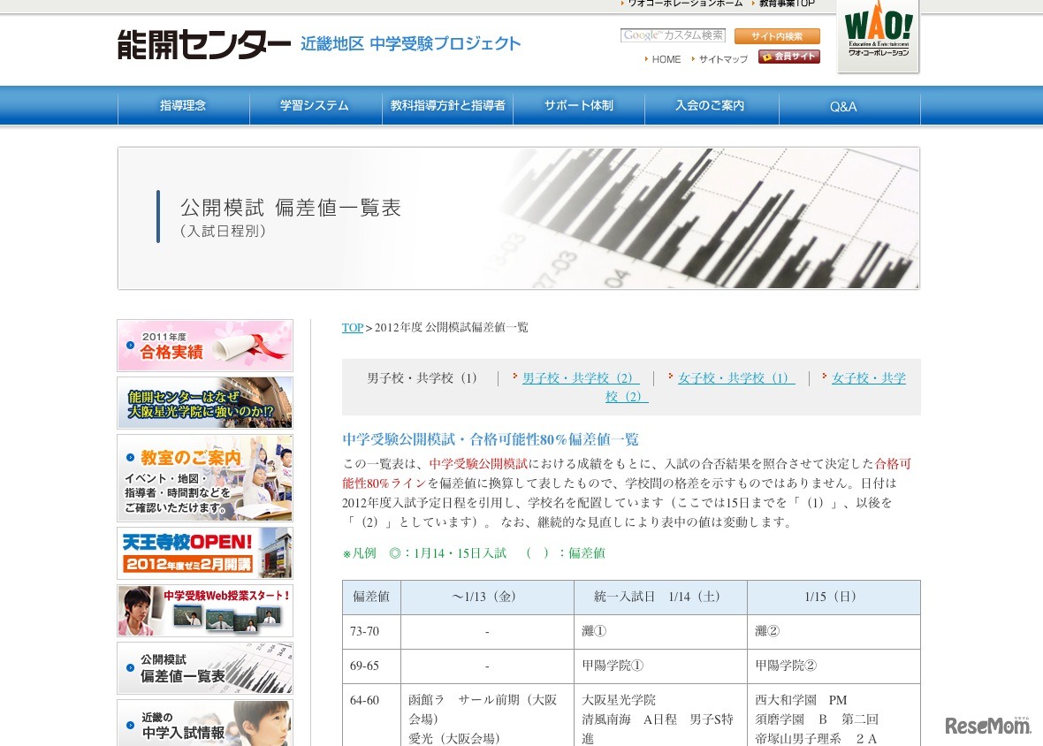Click the 天王寺校OPEN! banner
This screenshot has height=746, width=1043.
[205, 553]
